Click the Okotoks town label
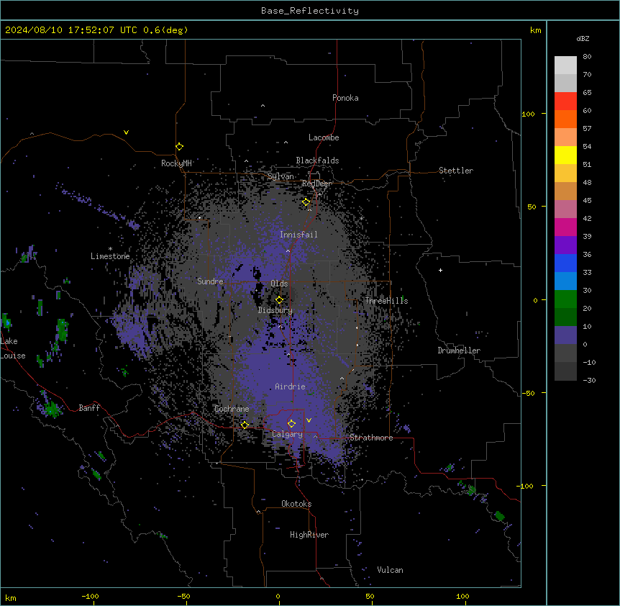The image size is (620, 606). (x=296, y=504)
